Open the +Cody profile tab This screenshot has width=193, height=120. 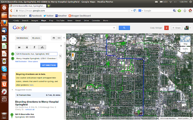(x=16, y=21)
